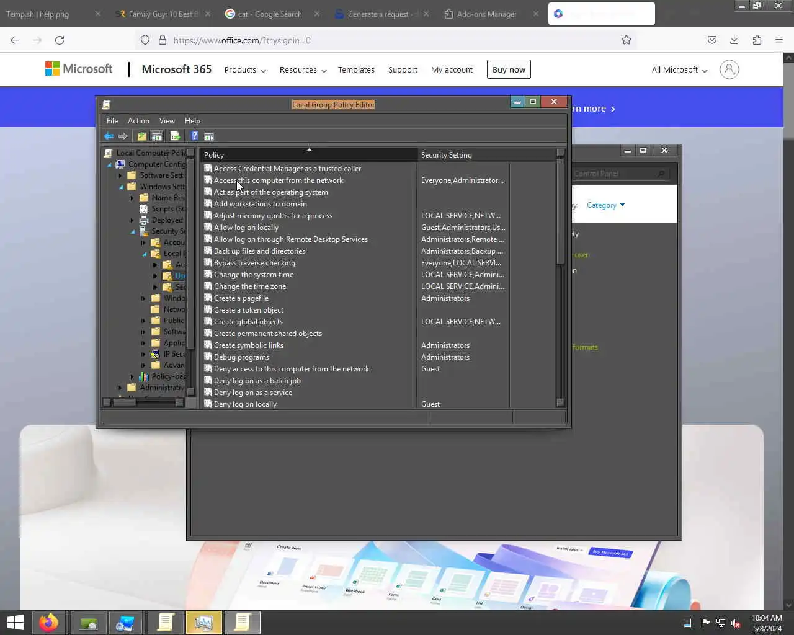
Task: Click the Save to Pocket icon
Action: coord(712,40)
